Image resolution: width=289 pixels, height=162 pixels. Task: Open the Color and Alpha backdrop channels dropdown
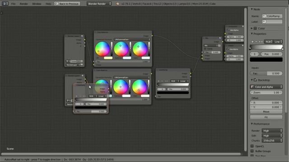(x=266, y=87)
